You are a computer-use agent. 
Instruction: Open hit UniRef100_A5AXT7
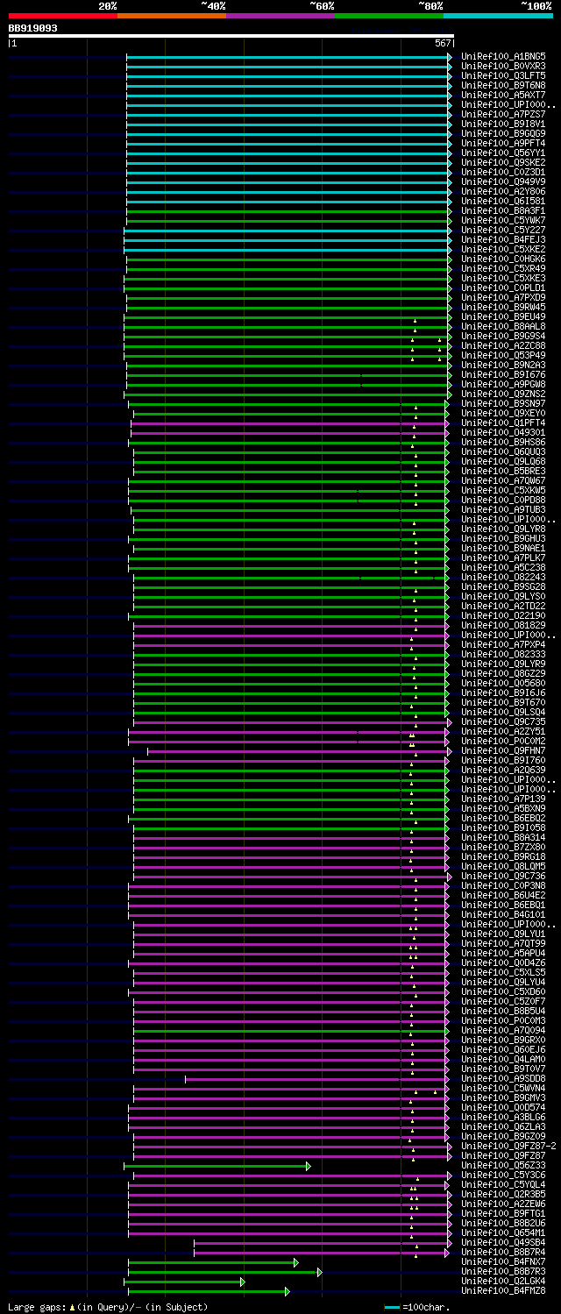(x=503, y=95)
